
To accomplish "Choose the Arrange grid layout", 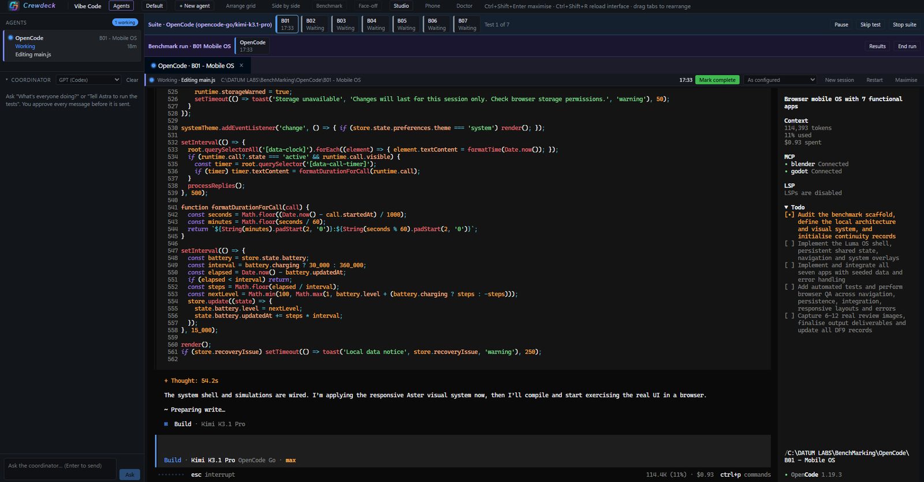I will [x=240, y=6].
